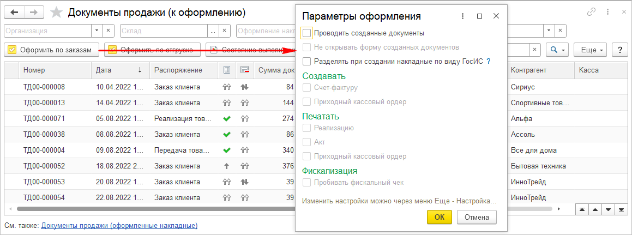632x235 pixels.
Task: Click the Передача това... cell in row ТД00-000004
Action: (183, 150)
